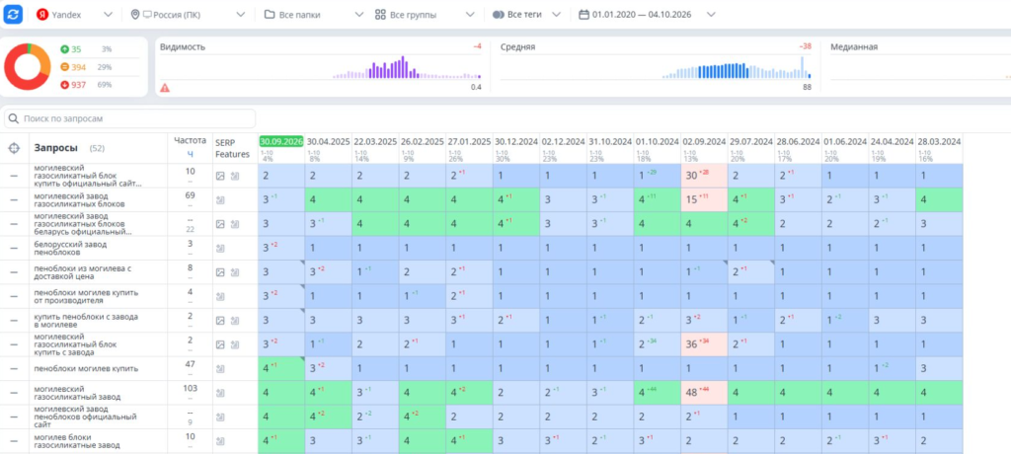Viewport: 1011px width, 454px height.
Task: Click the dash marker left of 'белорусский завод пеноблоков'
Action: pyautogui.click(x=14, y=249)
